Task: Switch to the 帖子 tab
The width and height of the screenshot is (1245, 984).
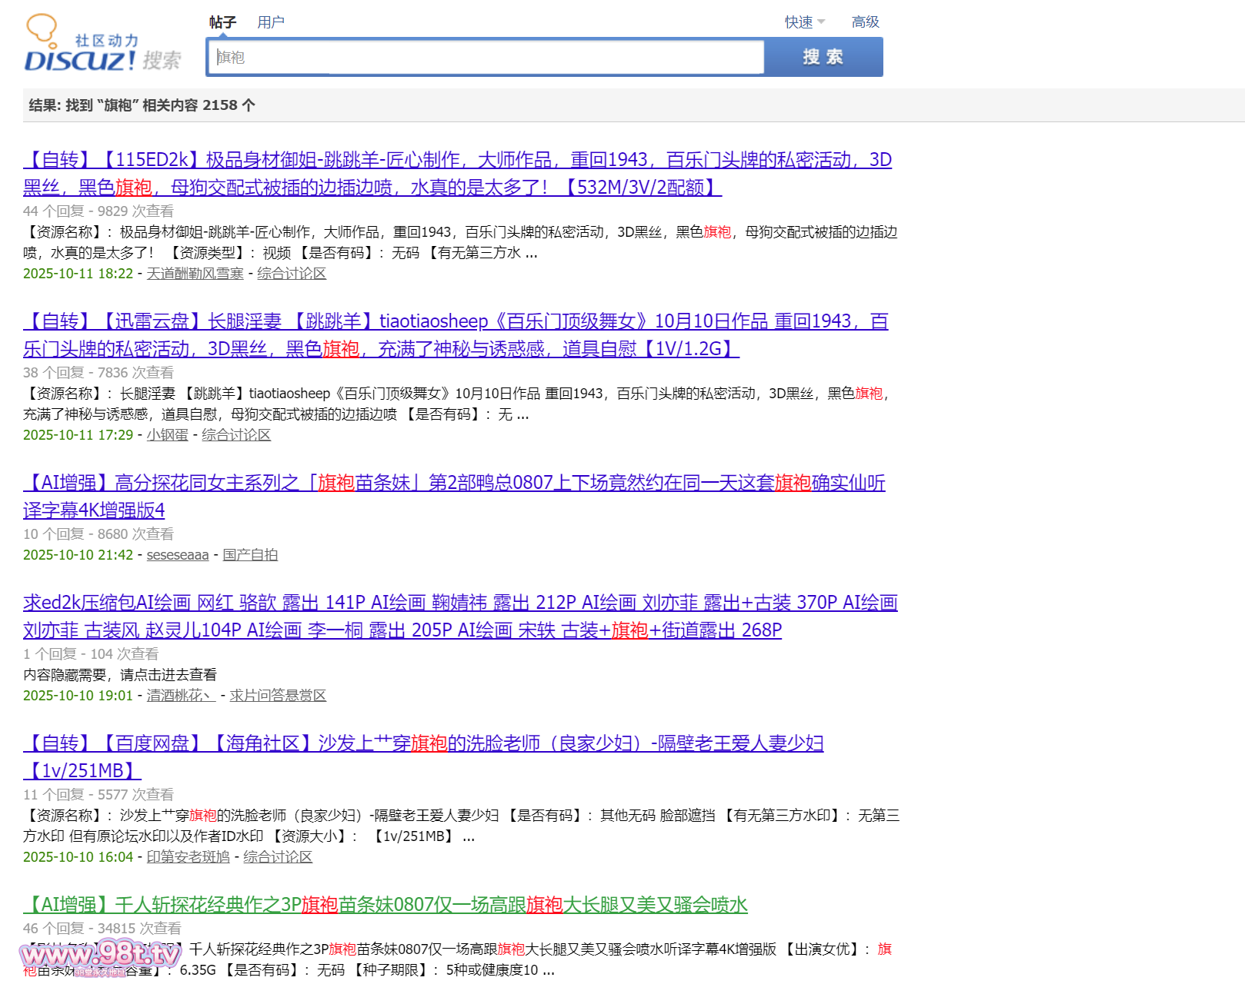Action: pos(222,22)
